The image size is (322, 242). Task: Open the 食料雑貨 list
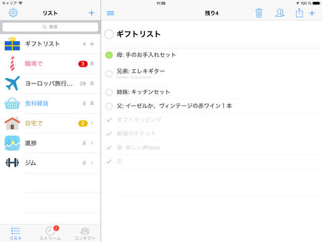tap(50, 104)
